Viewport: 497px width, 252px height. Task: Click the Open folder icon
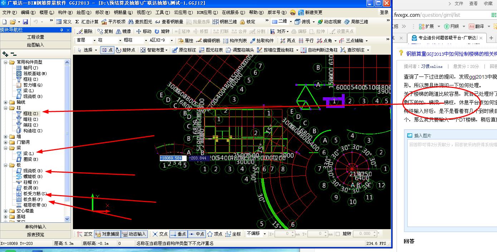coord(13,22)
